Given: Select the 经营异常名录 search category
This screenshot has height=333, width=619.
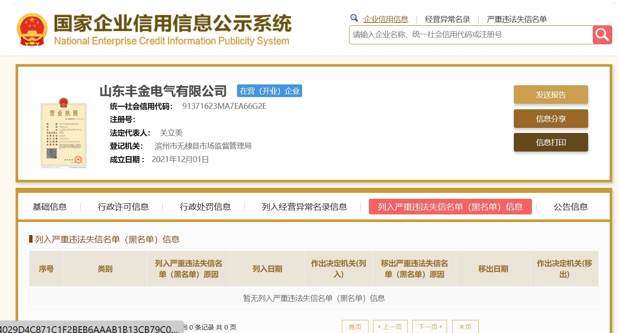Looking at the screenshot, I should tap(447, 19).
